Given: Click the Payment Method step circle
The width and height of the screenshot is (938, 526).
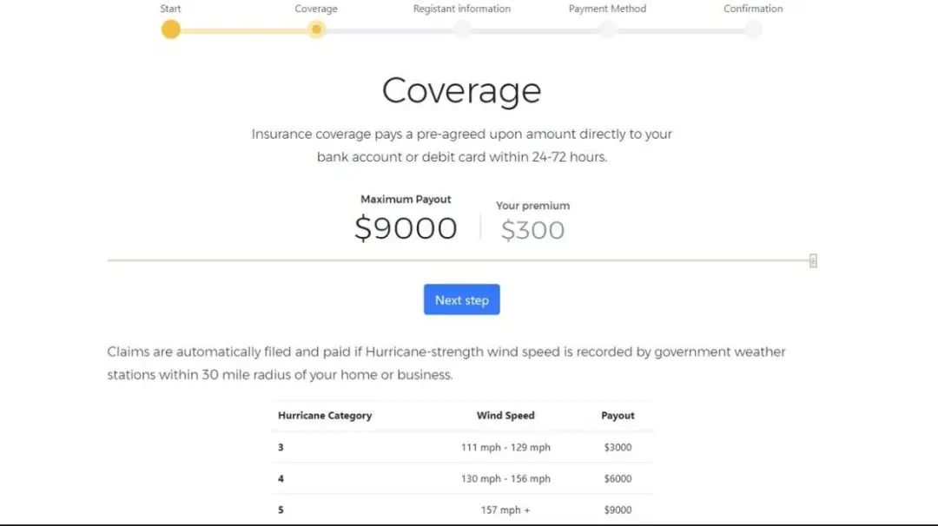Looking at the screenshot, I should 607,30.
